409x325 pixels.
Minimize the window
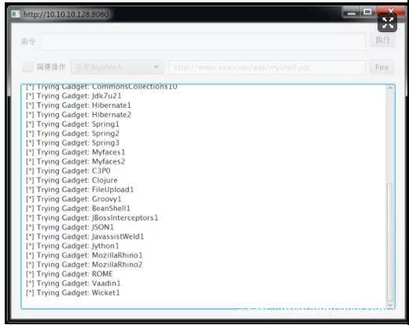352,13
